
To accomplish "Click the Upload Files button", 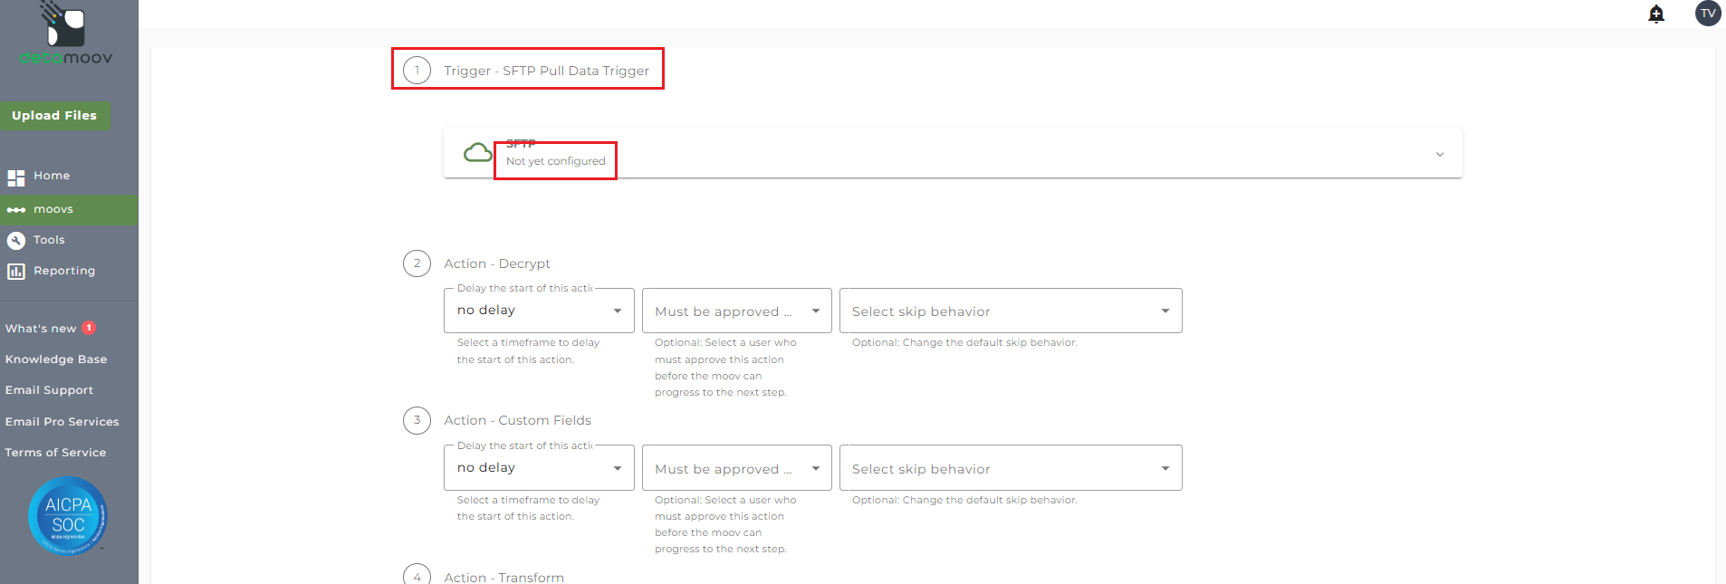I will coord(54,116).
